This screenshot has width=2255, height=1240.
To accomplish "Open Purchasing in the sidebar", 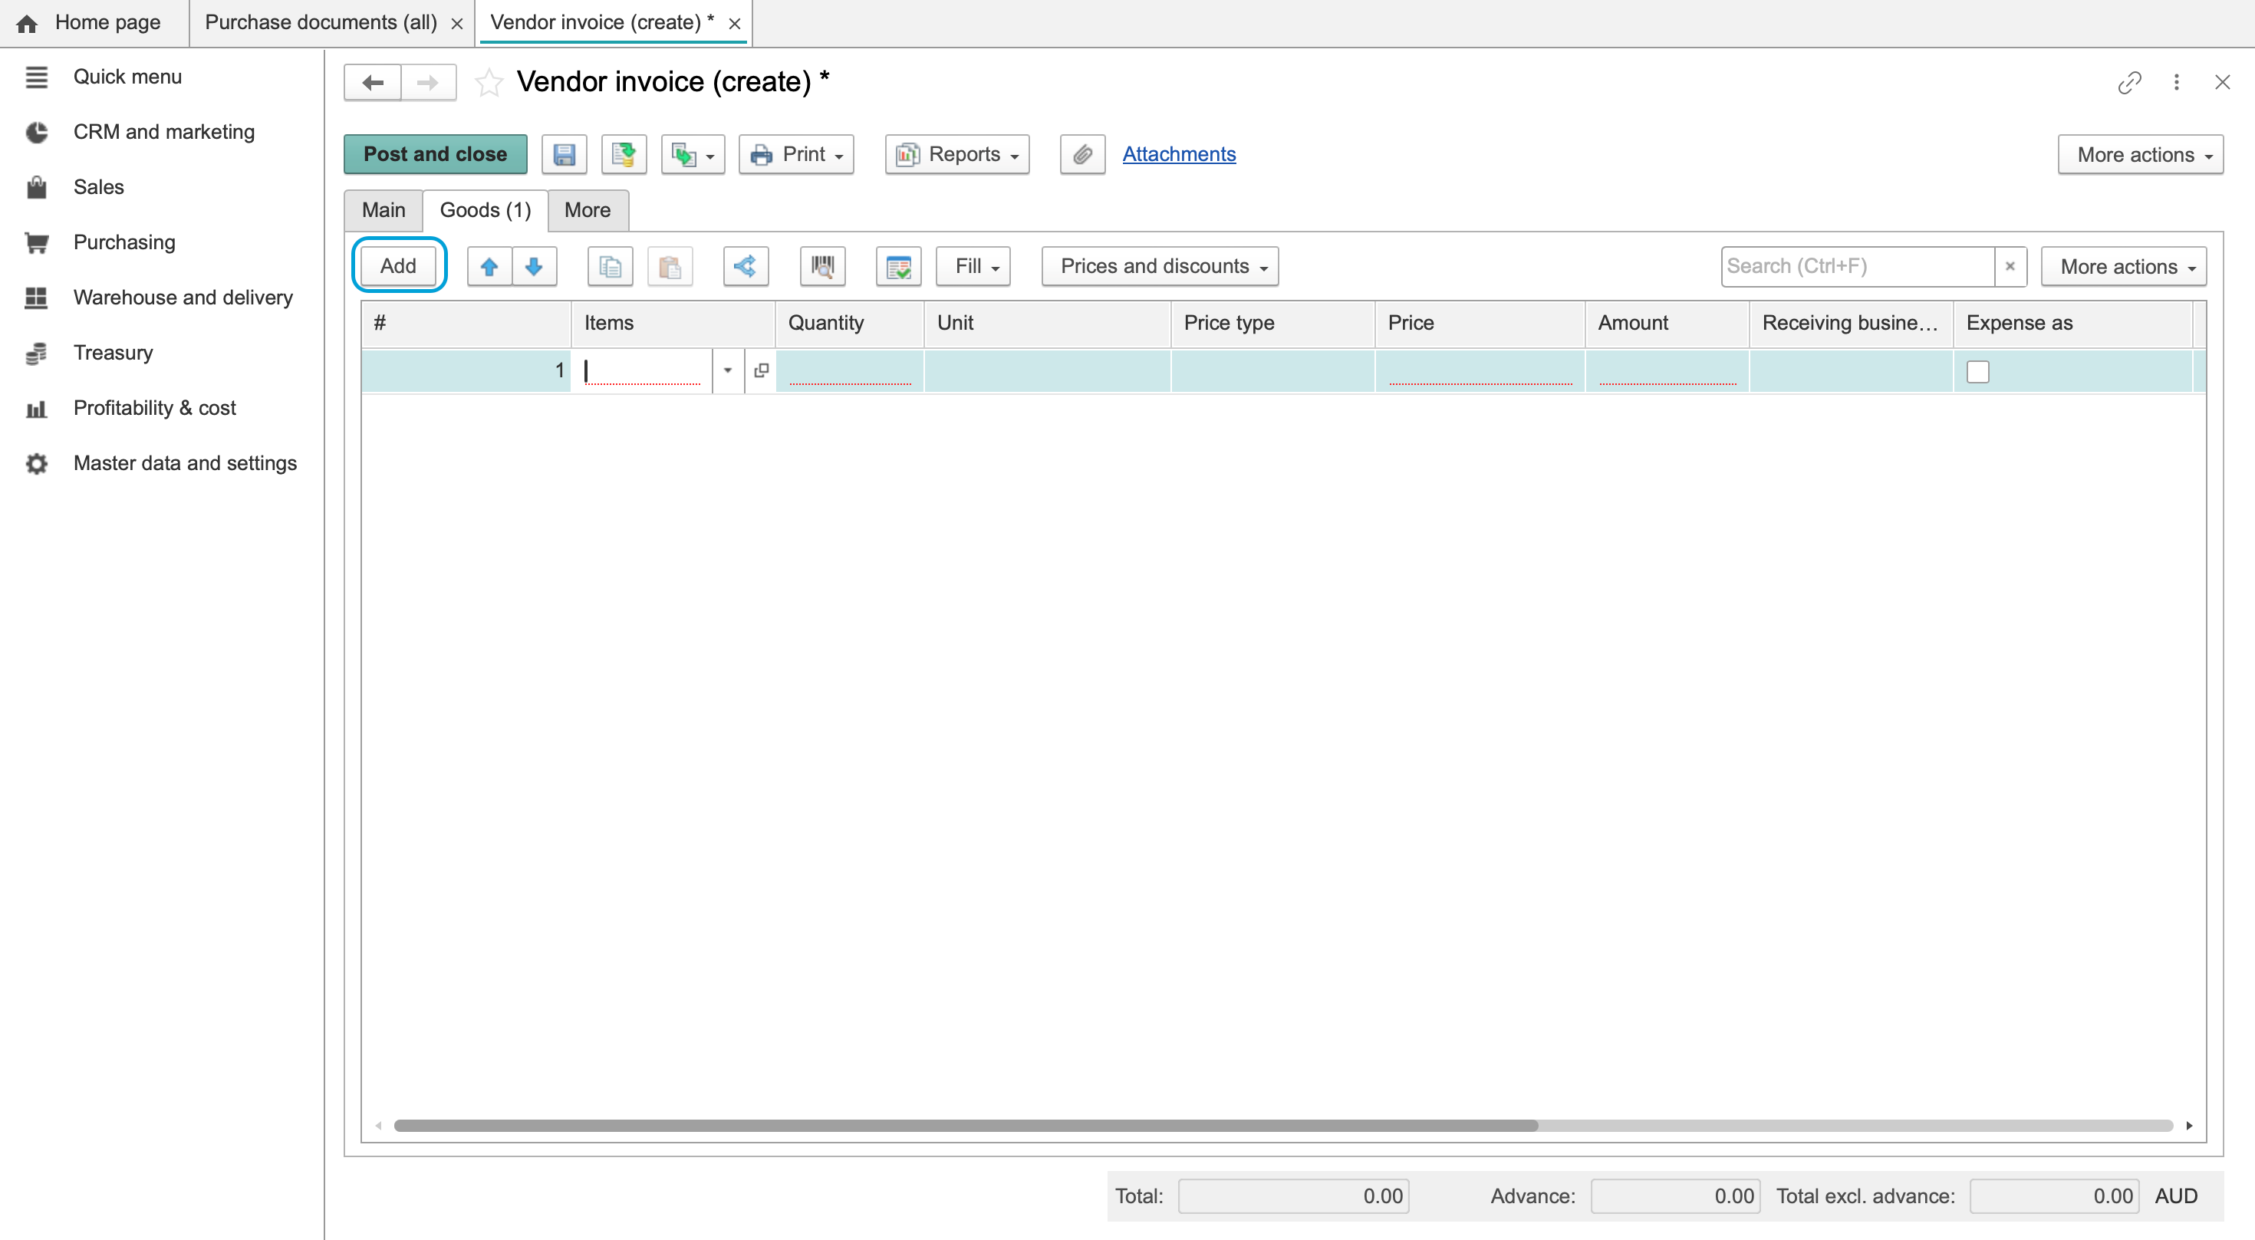I will (124, 242).
